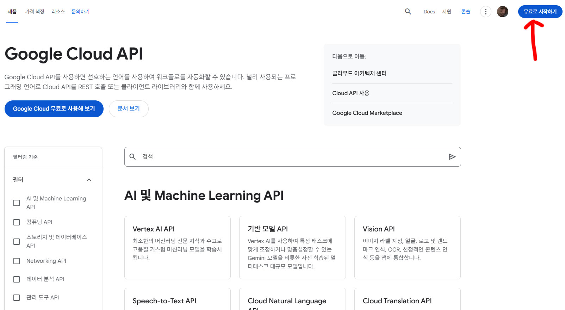Jump to Google Cloud Marketplace
Screen dimensions: 565x310
[x=367, y=113]
